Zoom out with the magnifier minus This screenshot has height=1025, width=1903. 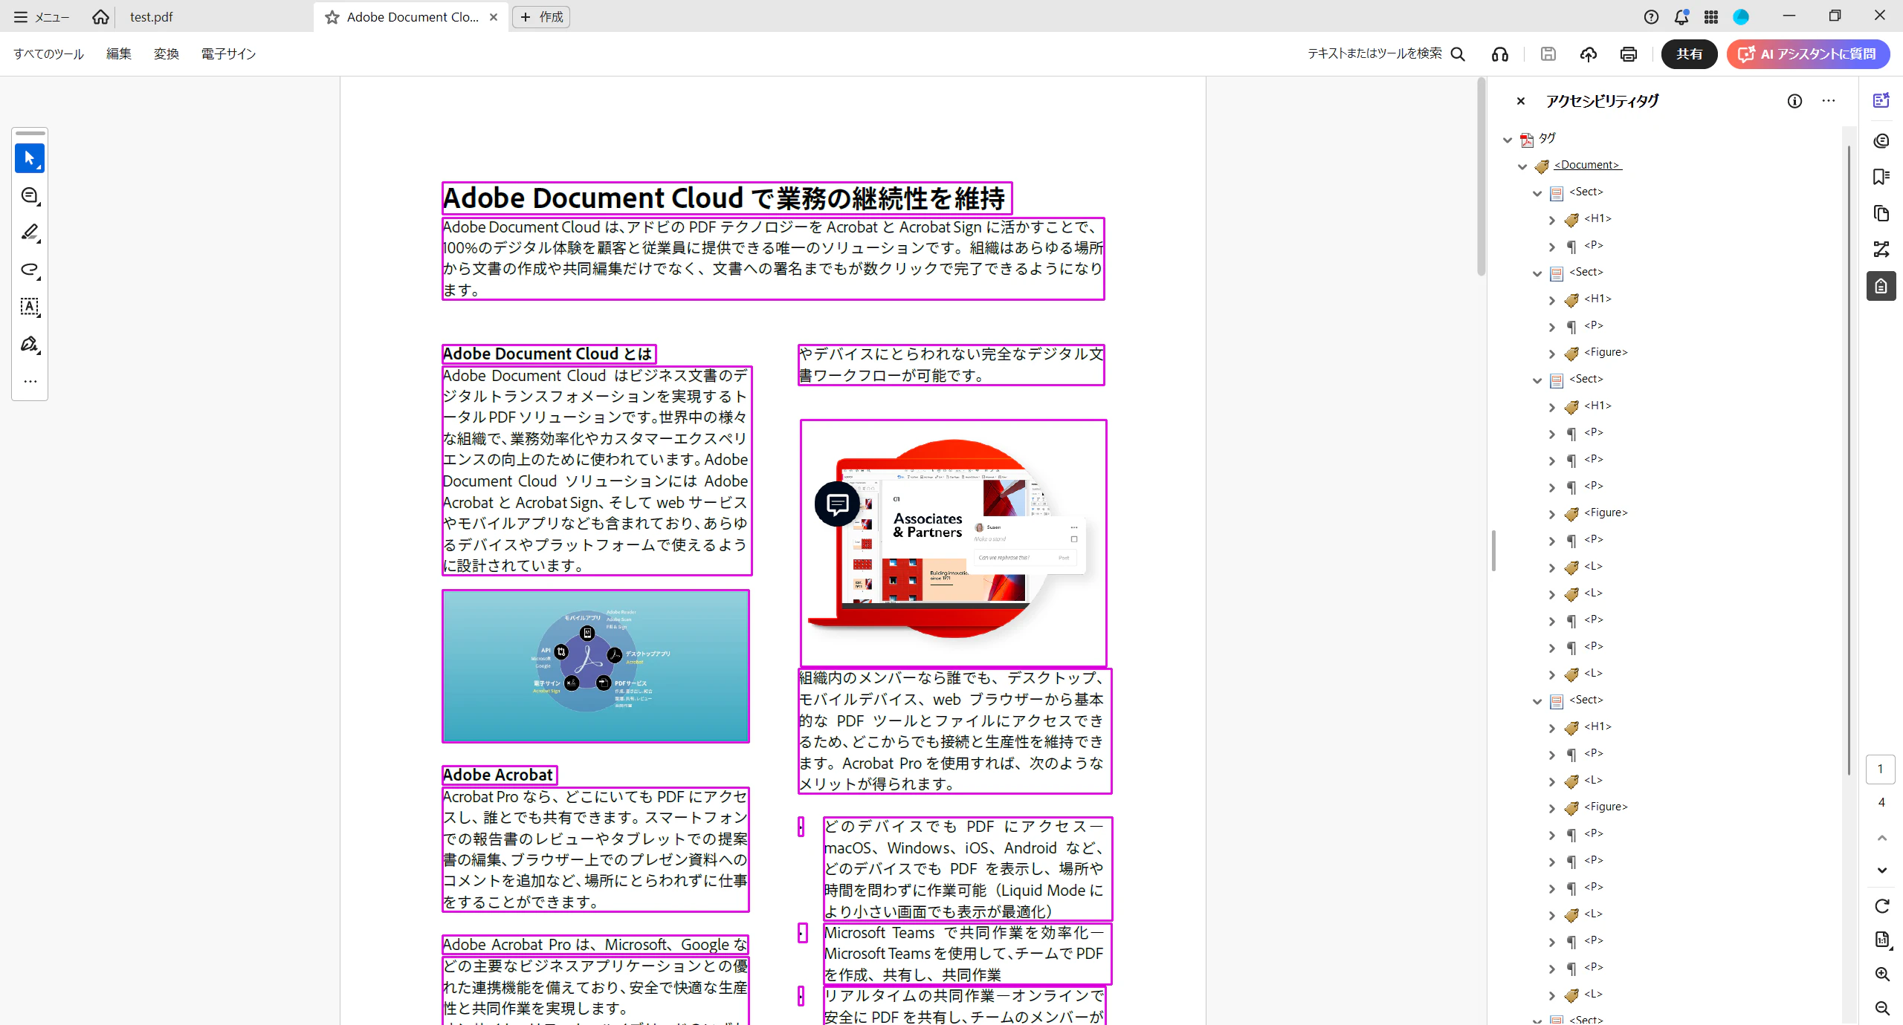1882,1009
